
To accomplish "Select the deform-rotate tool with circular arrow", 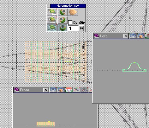I will pos(52,20).
